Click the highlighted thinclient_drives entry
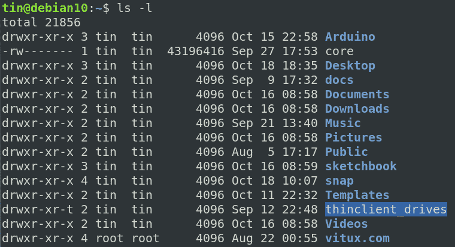Screen dimensions: 455x247 pos(386,209)
